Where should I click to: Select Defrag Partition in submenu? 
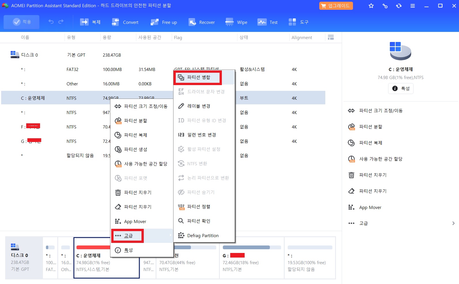coord(204,235)
